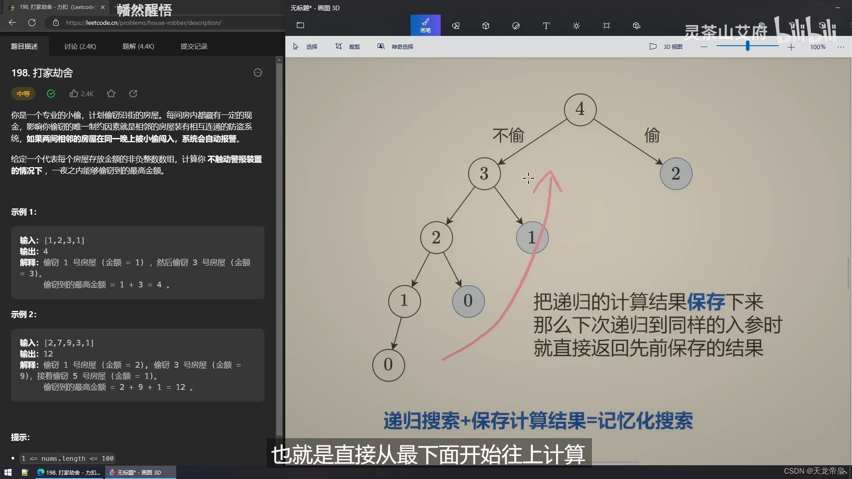Click the 裁剪 (Crop) tool
852x479 pixels.
(x=347, y=47)
